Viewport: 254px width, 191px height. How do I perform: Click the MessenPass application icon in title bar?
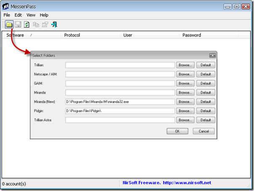coord(5,6)
